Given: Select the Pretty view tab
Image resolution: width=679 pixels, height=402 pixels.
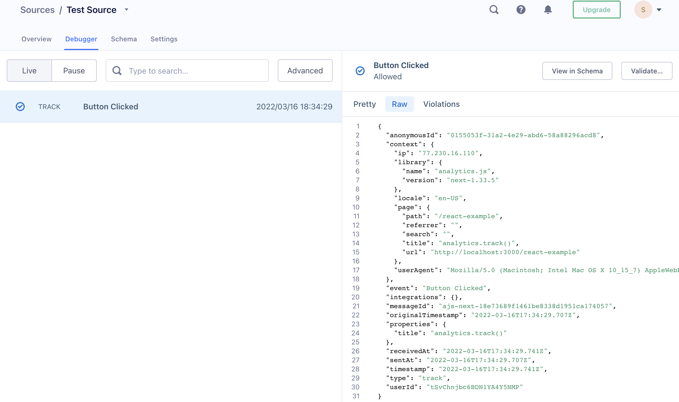Looking at the screenshot, I should 364,104.
